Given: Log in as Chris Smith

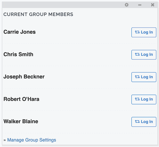Looking at the screenshot, I should [144, 55].
